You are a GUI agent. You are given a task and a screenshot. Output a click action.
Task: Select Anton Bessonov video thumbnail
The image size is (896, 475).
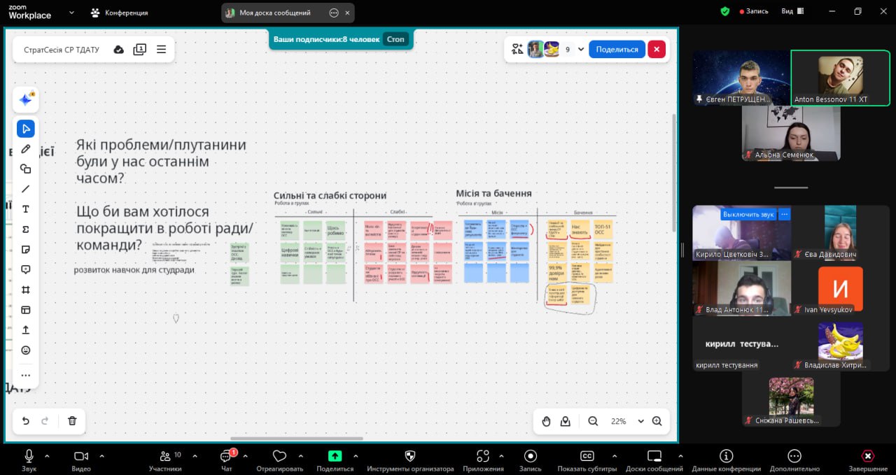[x=841, y=78]
